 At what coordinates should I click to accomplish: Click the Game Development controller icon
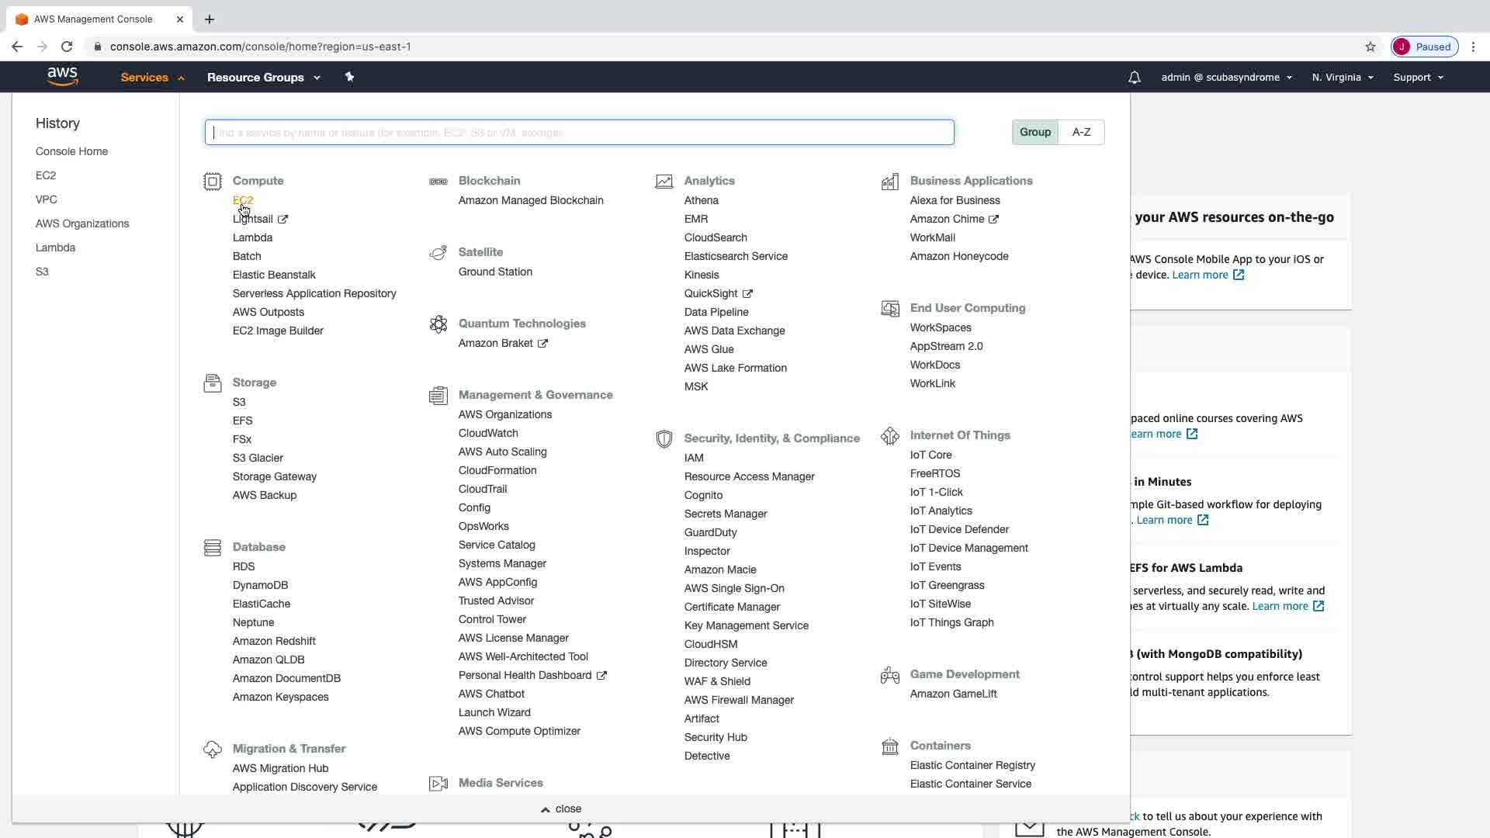(x=889, y=675)
